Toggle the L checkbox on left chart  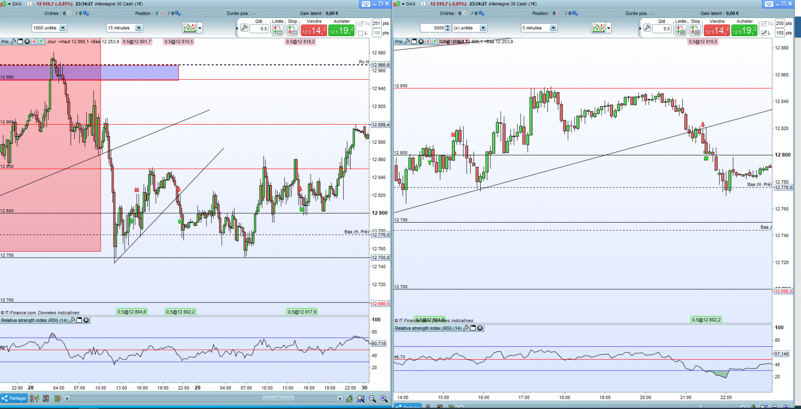pyautogui.click(x=361, y=33)
